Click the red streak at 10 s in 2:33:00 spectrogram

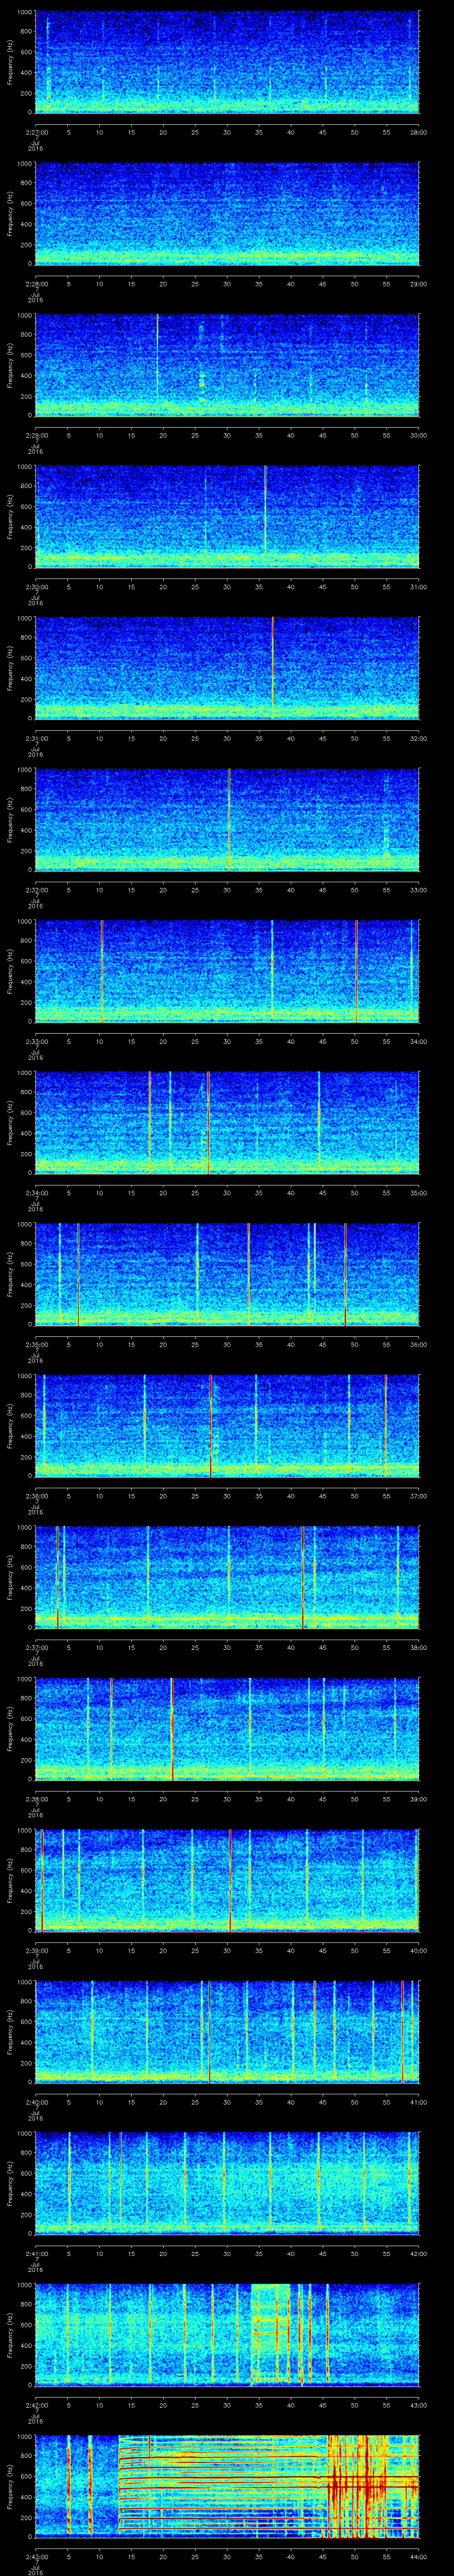point(102,970)
